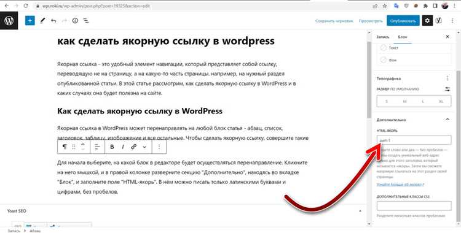
Task: Collapse the Дополнительно section chevron
Action: (447, 120)
